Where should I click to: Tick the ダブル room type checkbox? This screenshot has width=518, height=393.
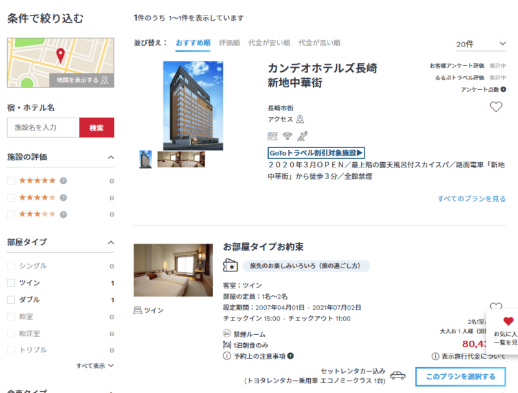coord(11,300)
